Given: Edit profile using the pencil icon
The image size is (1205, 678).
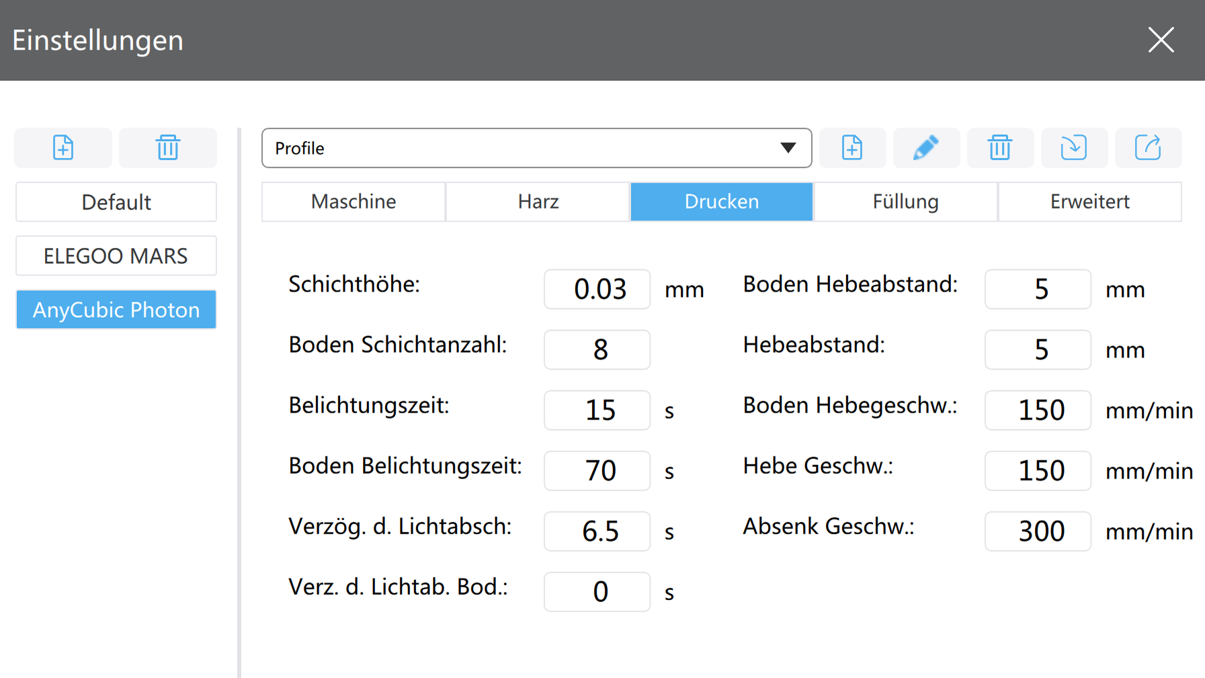Looking at the screenshot, I should (926, 148).
